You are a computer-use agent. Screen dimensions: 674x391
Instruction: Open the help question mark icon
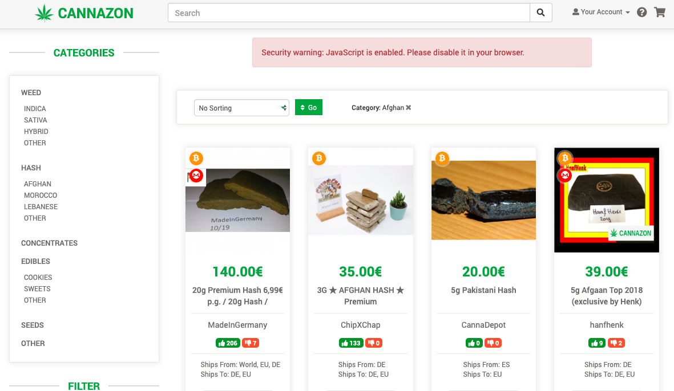642,13
